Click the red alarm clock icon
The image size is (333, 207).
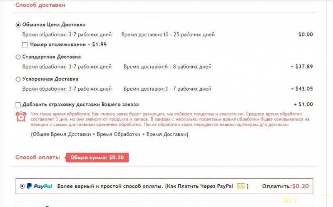pos(21,117)
